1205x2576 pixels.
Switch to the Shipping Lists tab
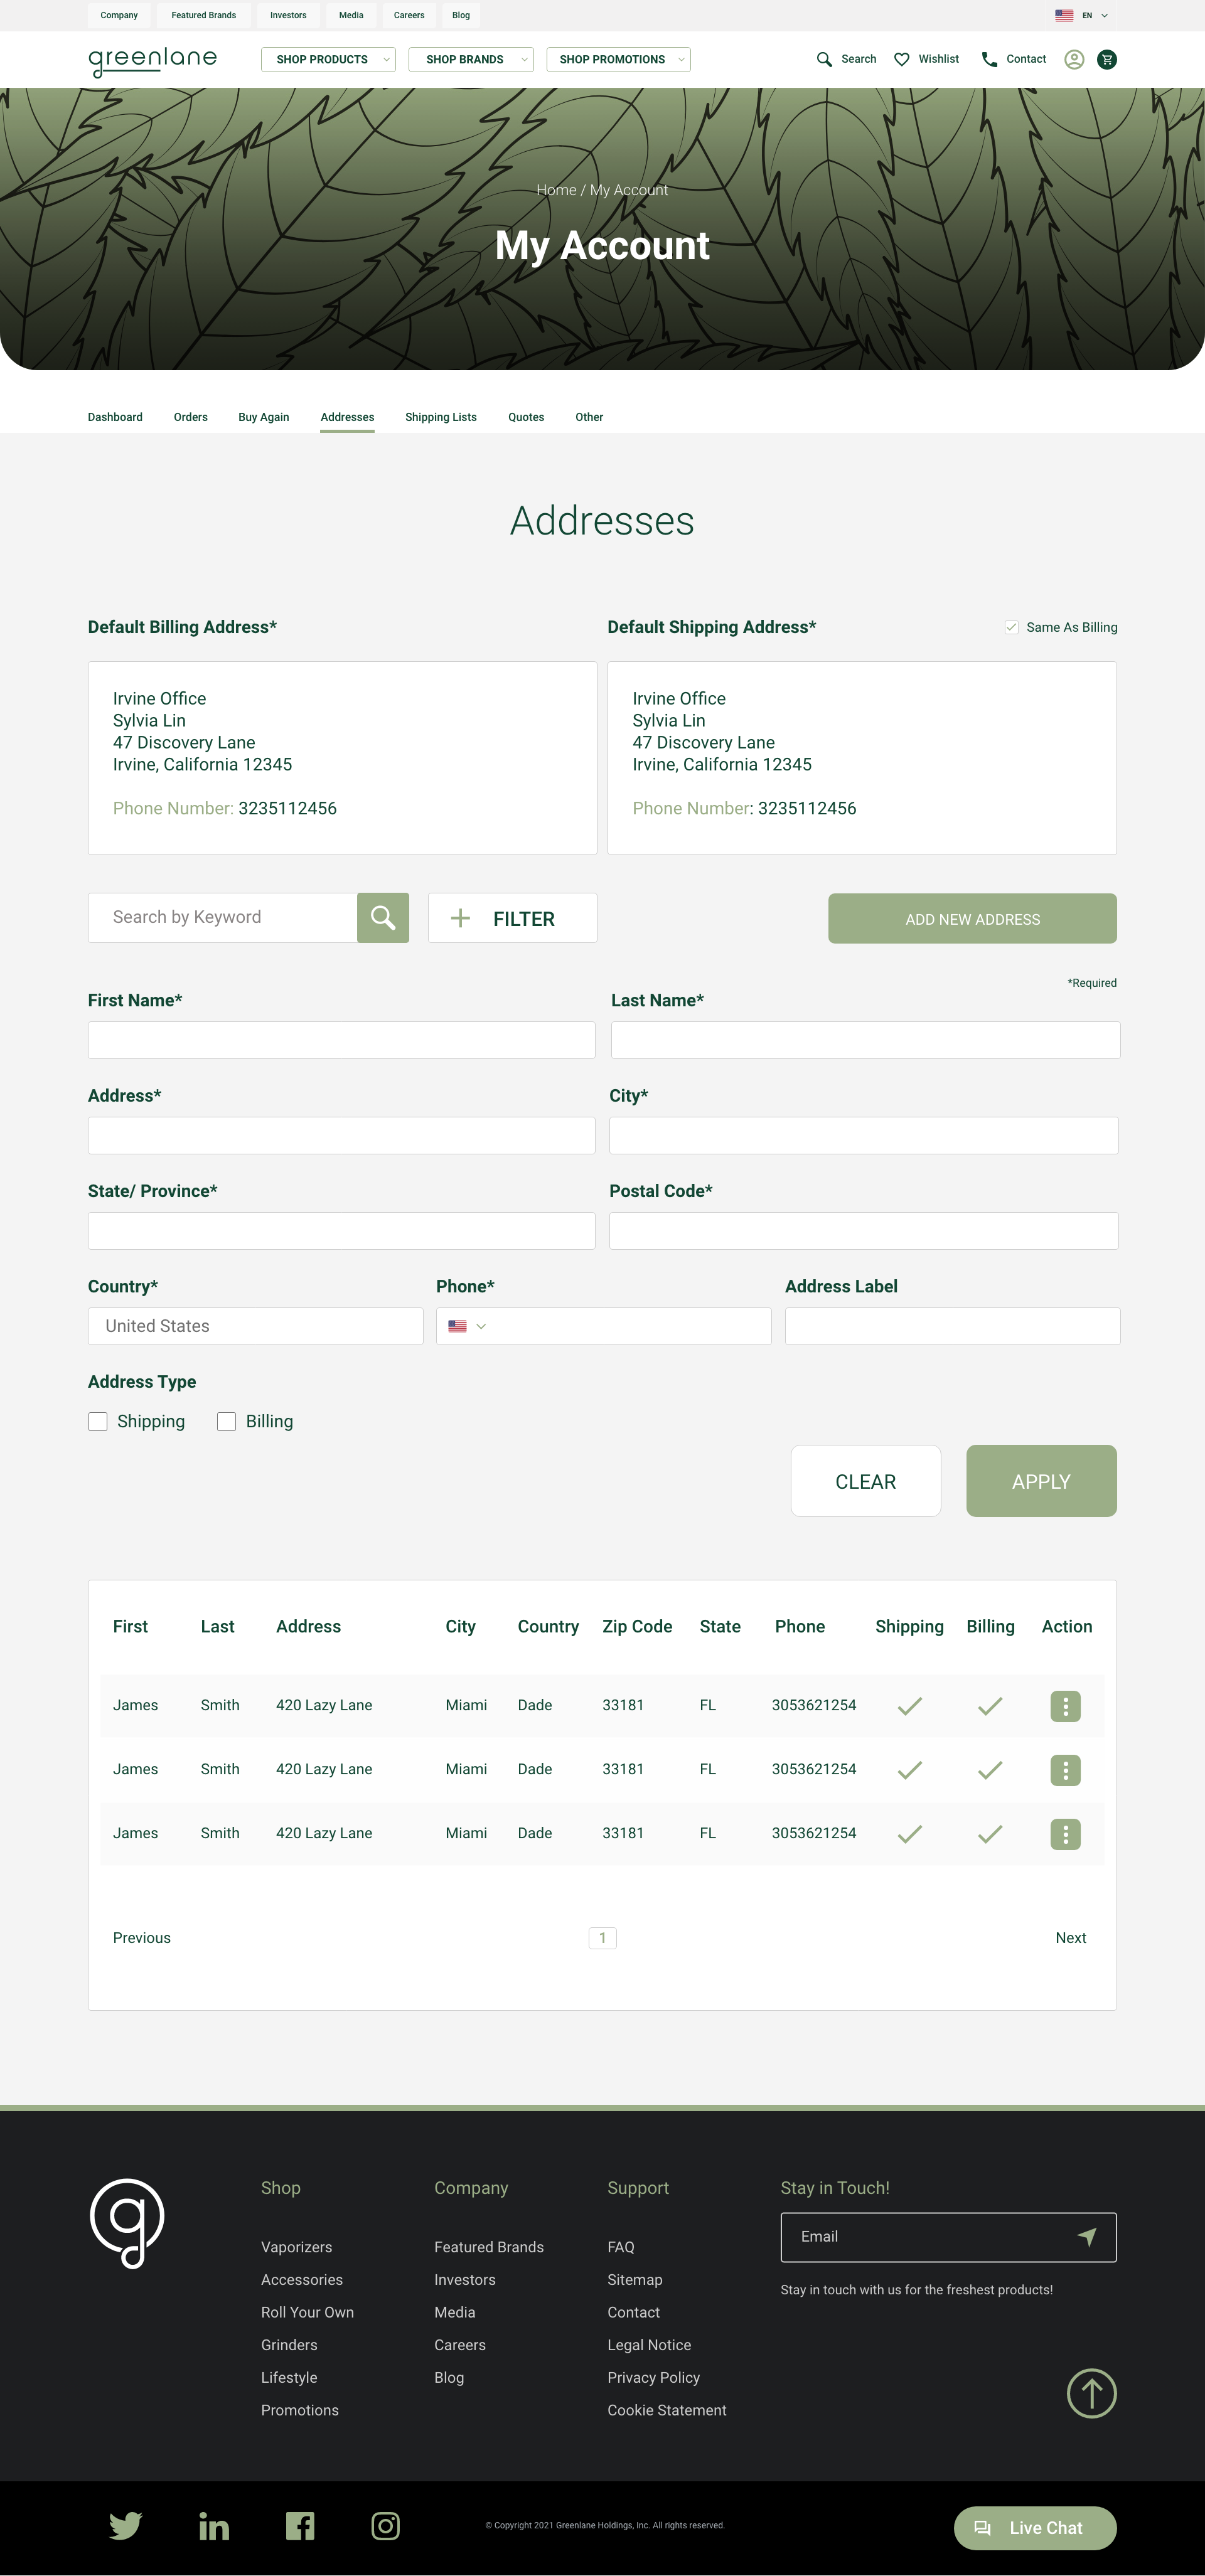441,417
